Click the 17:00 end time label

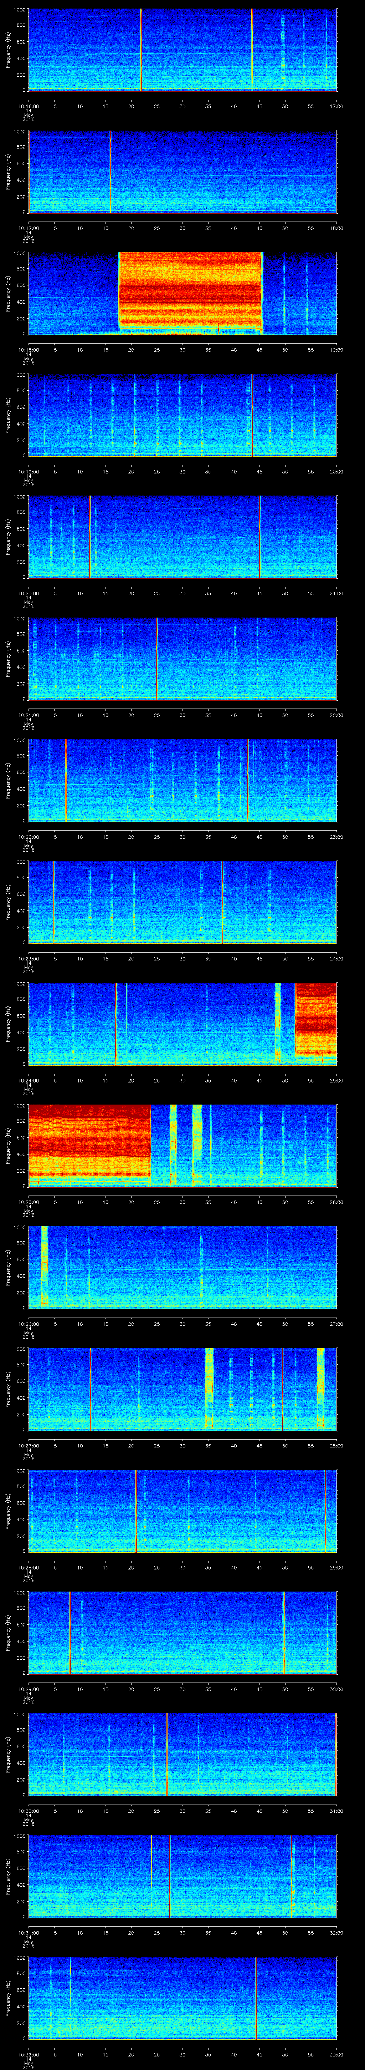pos(336,106)
